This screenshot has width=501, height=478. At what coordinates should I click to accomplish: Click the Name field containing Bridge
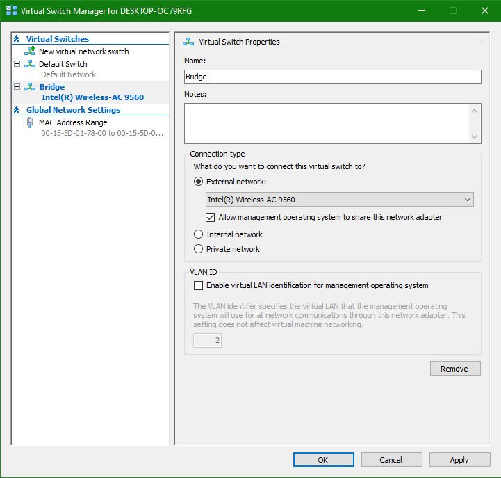pyautogui.click(x=332, y=77)
